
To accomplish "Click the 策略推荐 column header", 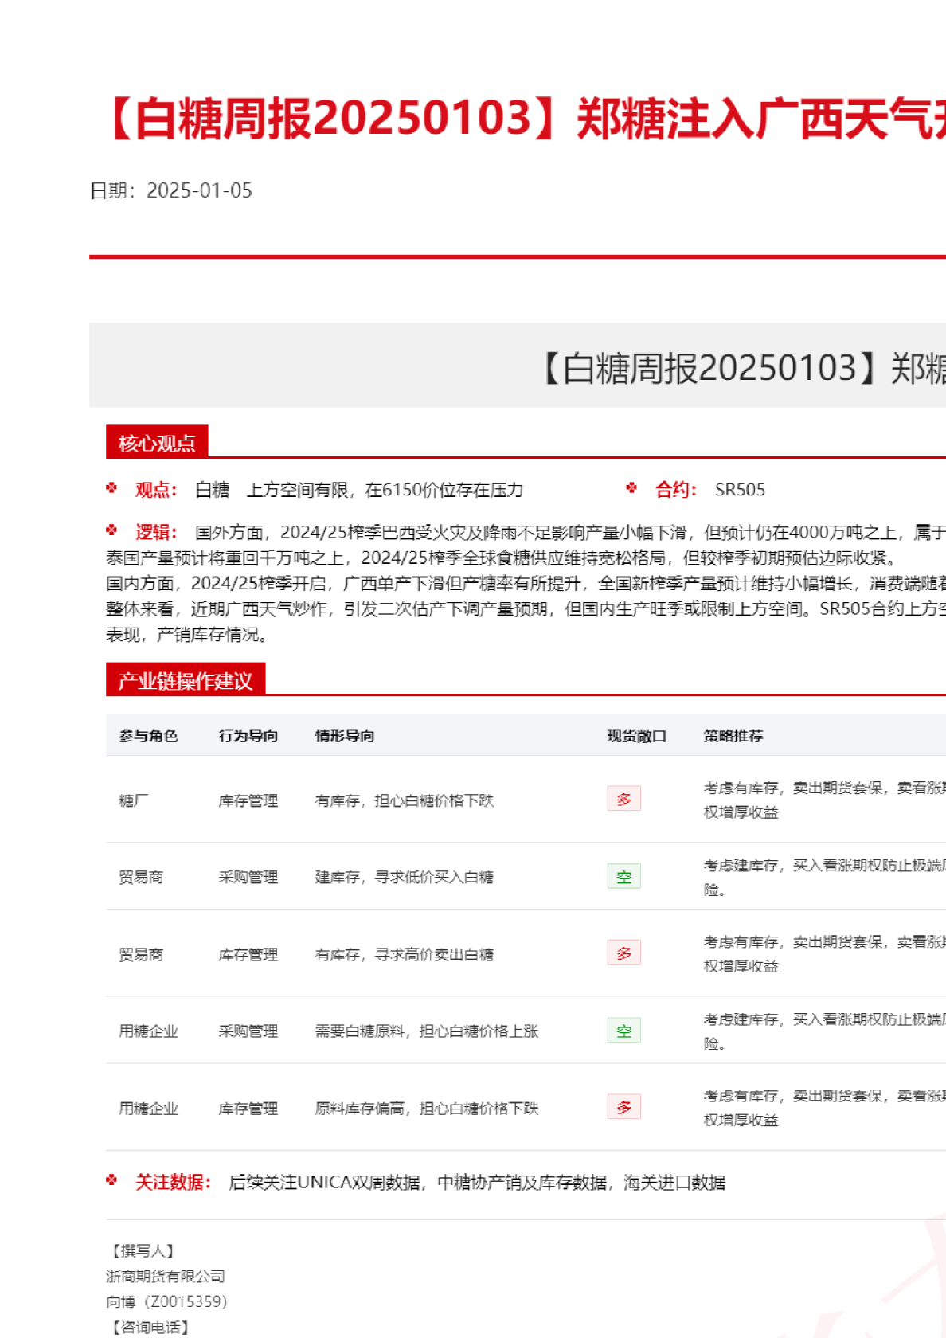I will pyautogui.click(x=733, y=736).
